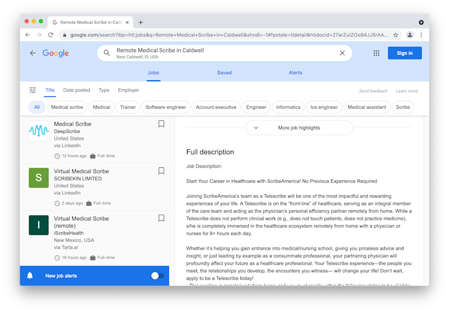
Task: Open the filters sliders icon
Action: click(33, 90)
